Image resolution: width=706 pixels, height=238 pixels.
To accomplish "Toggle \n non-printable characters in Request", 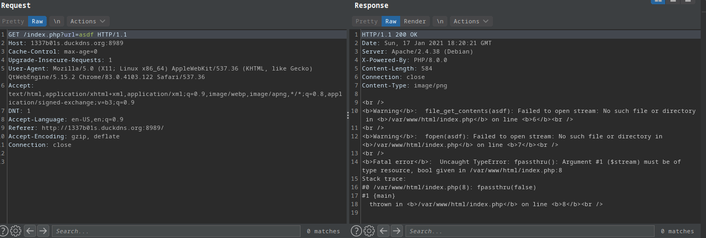I will [57, 21].
